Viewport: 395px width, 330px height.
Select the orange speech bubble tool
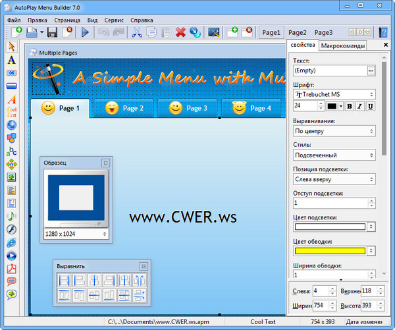[x=12, y=281]
